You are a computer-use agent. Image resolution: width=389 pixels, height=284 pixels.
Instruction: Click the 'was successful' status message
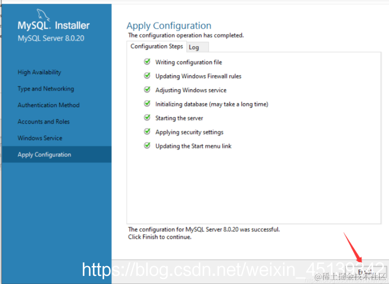tap(204, 229)
